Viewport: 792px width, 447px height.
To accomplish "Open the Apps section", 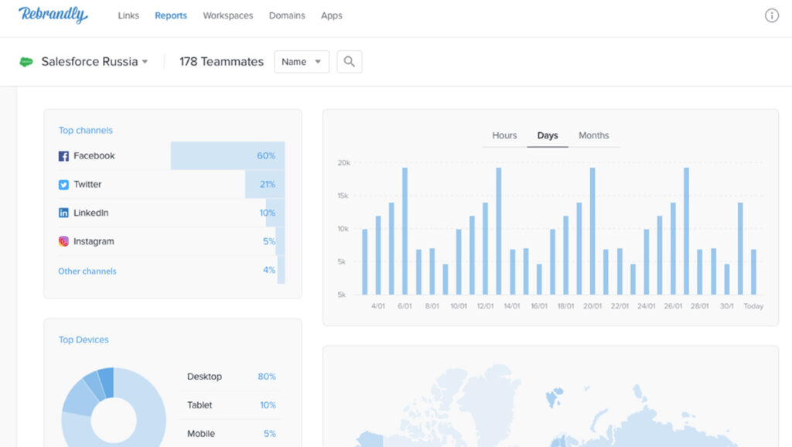I will pos(331,15).
